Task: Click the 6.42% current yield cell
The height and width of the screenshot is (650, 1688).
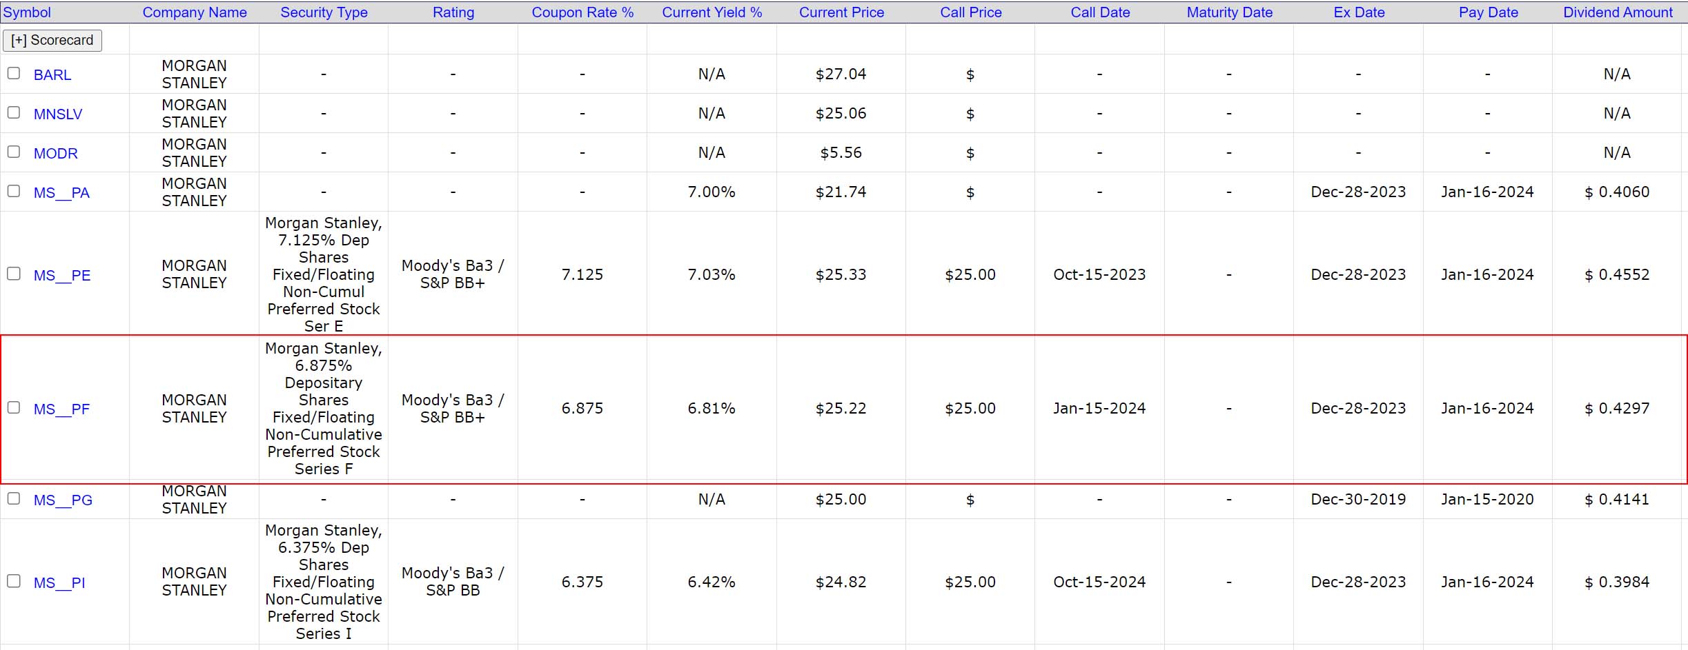Action: tap(711, 582)
